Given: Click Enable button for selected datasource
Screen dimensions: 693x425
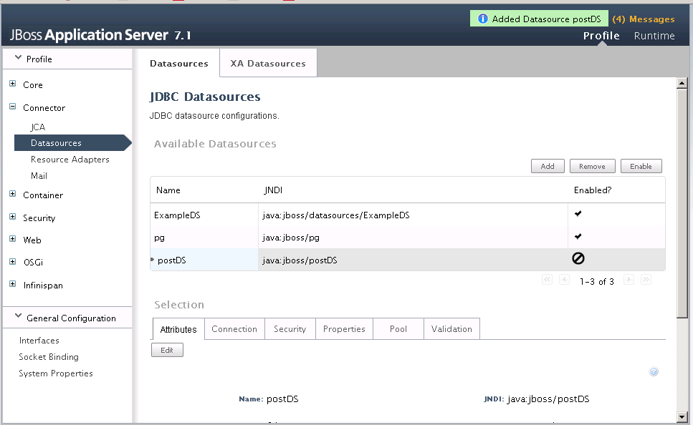Looking at the screenshot, I should [x=641, y=166].
